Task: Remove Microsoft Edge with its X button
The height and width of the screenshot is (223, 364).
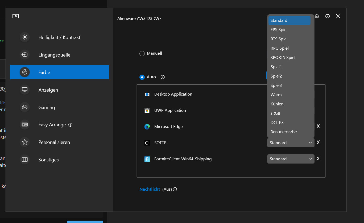Action: click(318, 126)
